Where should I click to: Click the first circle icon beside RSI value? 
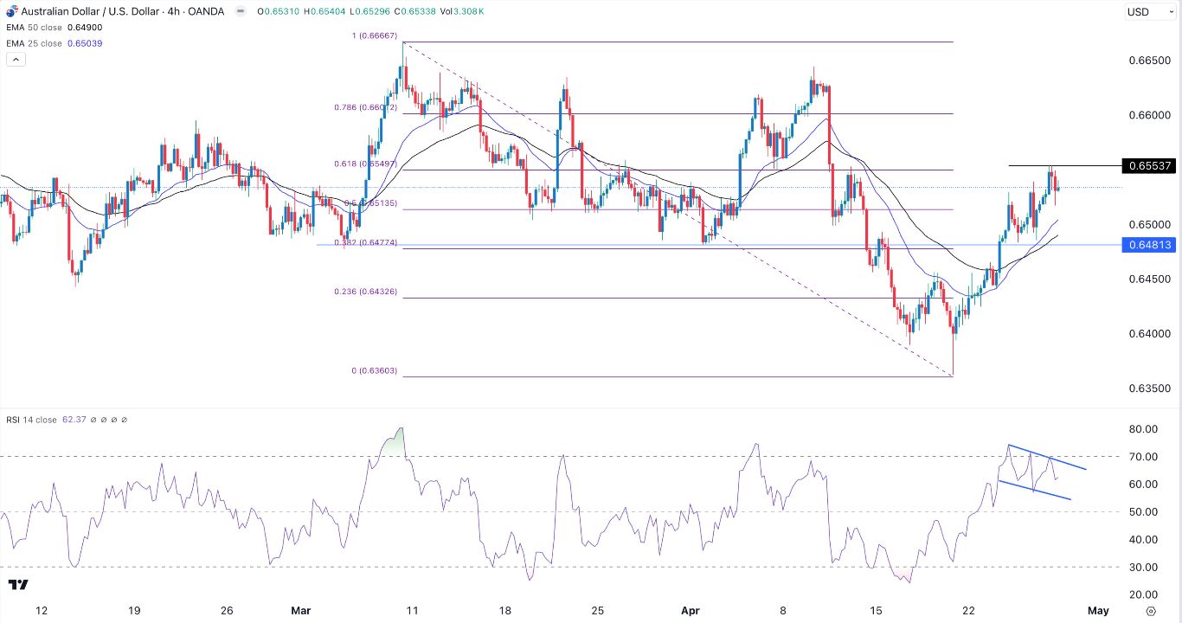click(93, 420)
